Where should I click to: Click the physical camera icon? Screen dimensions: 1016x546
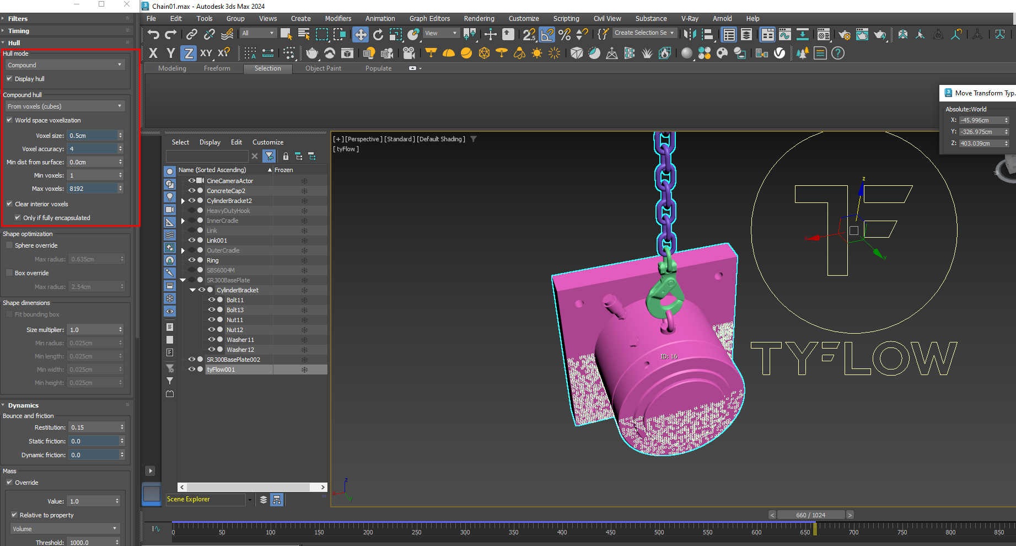tap(408, 53)
